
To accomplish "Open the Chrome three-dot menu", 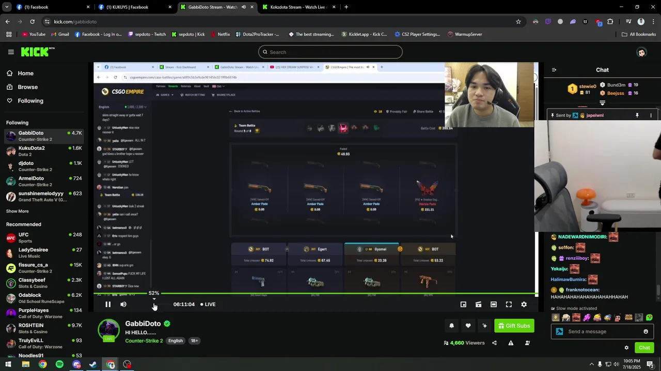I will click(x=652, y=22).
